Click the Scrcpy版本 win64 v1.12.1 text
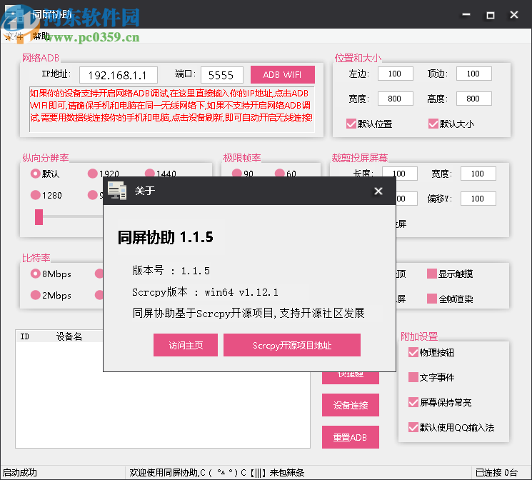532x480 pixels. tap(205, 292)
